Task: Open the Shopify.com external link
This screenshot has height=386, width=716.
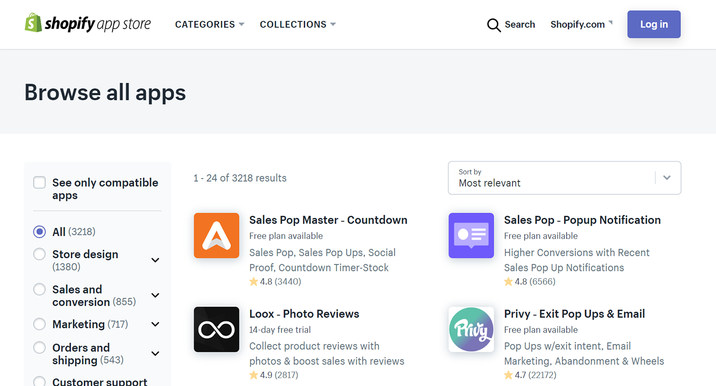Action: tap(581, 25)
